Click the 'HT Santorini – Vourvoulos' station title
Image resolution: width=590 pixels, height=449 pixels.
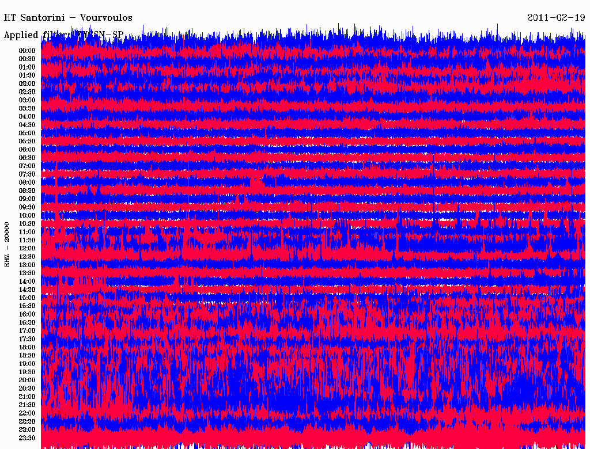[x=68, y=18]
